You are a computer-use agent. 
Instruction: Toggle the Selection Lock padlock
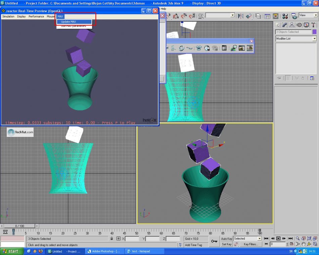[x=111, y=239]
